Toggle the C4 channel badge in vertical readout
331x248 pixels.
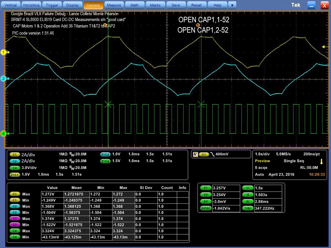15,168
